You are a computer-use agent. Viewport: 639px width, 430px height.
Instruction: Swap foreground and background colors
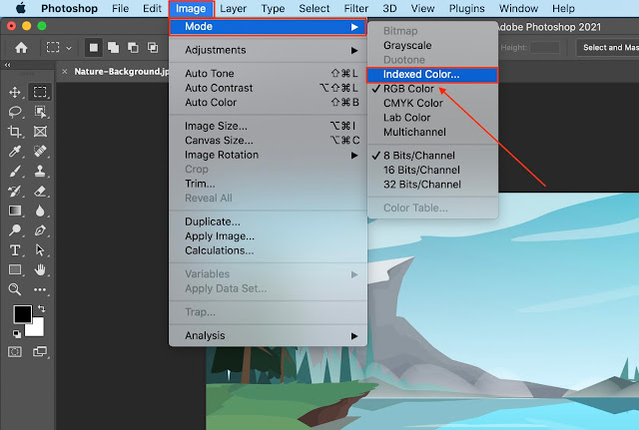(42, 308)
